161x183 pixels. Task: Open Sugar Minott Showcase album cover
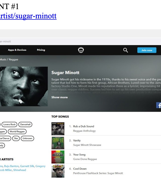[x=58, y=143]
